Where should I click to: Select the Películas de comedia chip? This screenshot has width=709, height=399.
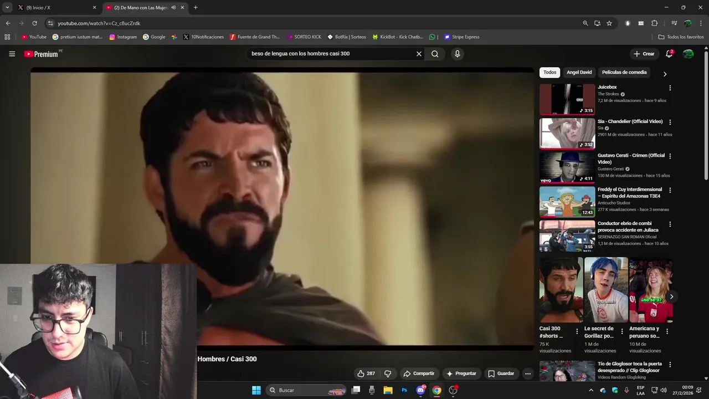(x=624, y=73)
